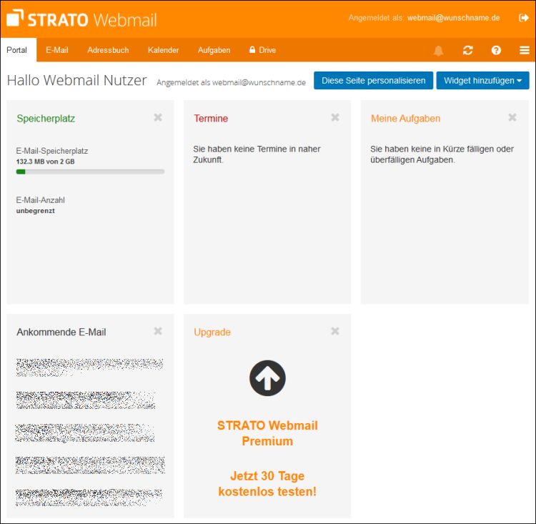Open notifications bell icon
The height and width of the screenshot is (524, 536).
(x=439, y=51)
